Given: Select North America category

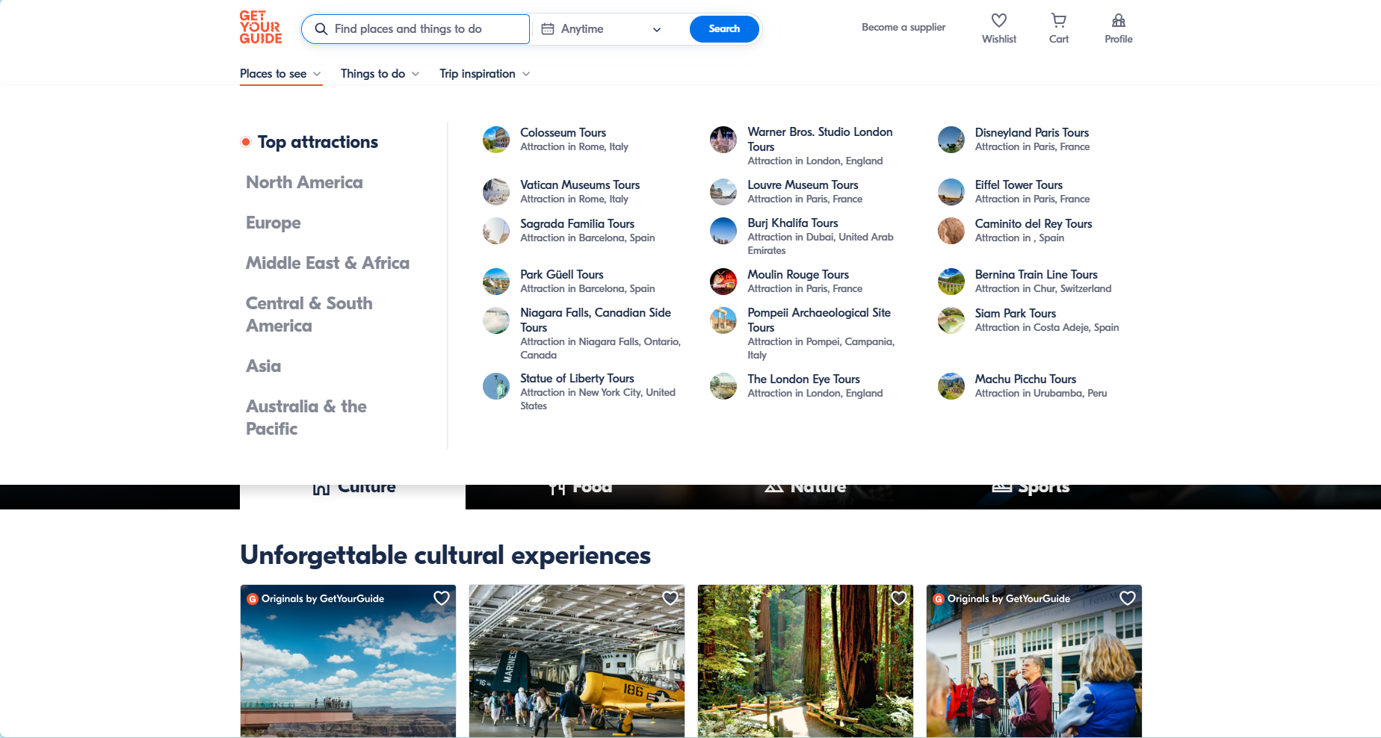Looking at the screenshot, I should pyautogui.click(x=304, y=182).
